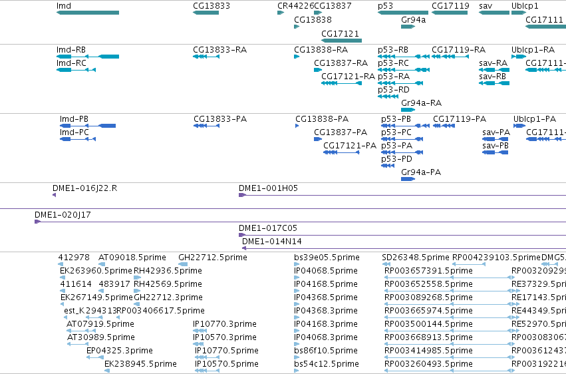The image size is (566, 374).
Task: Select EST EK238945.5prime
Action: pyautogui.click(x=107, y=371)
